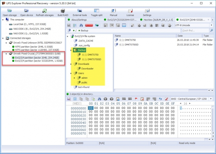Viewport: 216px width, 154px height.
Task: Open the UTF-8 Unicode encoding dropdown
Action: [211, 25]
